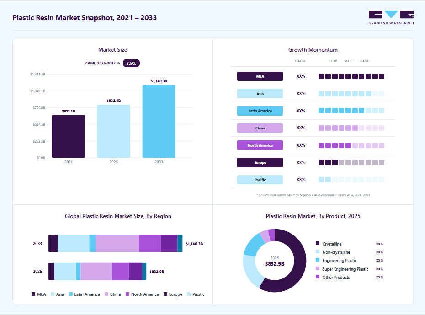This screenshot has height=315, width=425.
Task: Click the China legend swatch under region chart
Action: click(x=106, y=294)
